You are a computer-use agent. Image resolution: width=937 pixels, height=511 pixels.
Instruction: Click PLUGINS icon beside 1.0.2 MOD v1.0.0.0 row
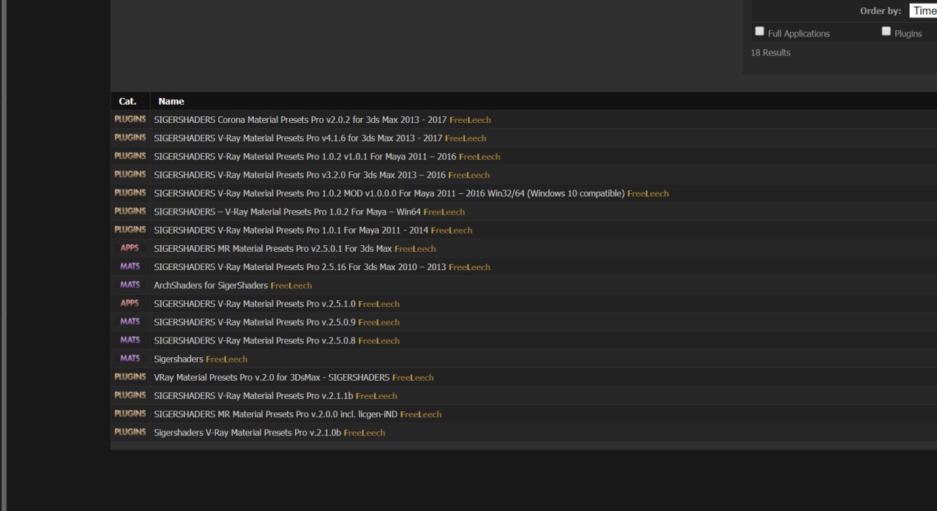130,193
